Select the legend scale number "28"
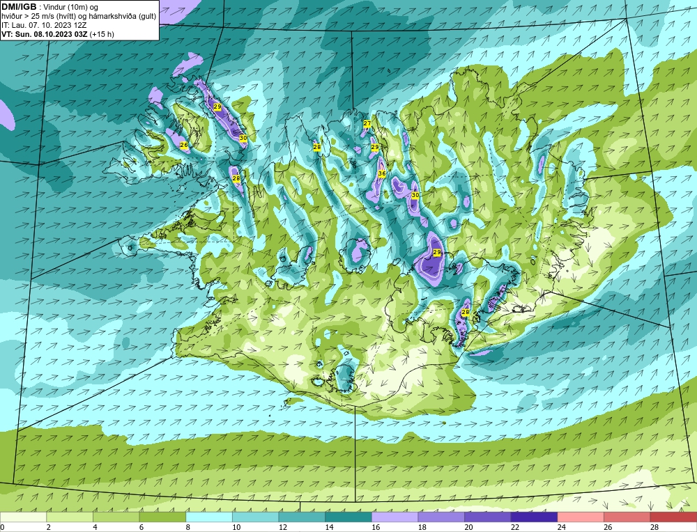Screen dimensions: 697x532 (654, 527)
